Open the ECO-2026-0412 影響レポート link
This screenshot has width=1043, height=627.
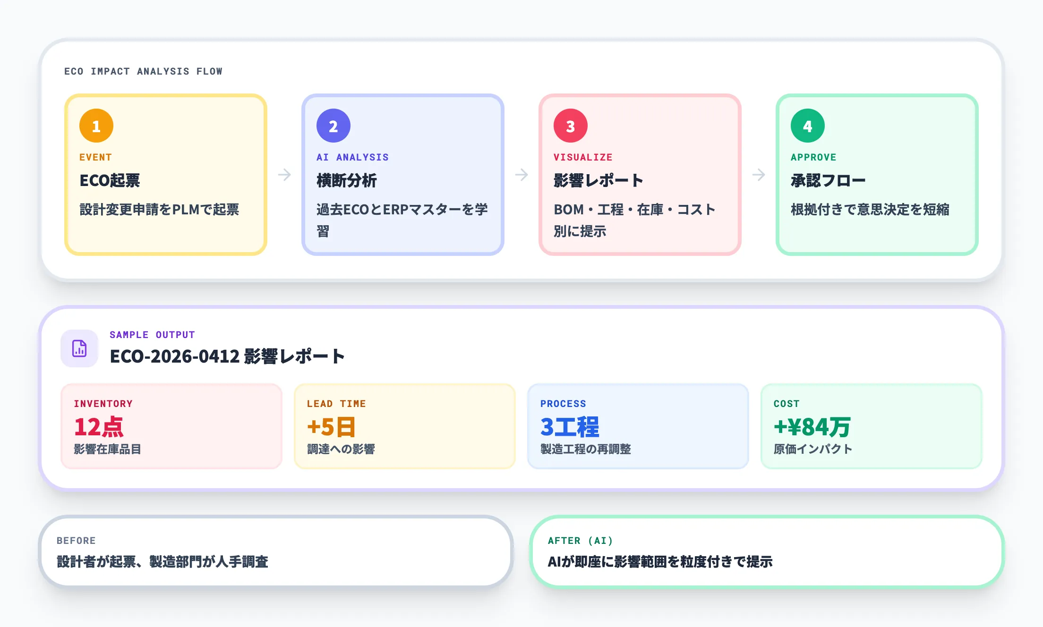(x=228, y=357)
